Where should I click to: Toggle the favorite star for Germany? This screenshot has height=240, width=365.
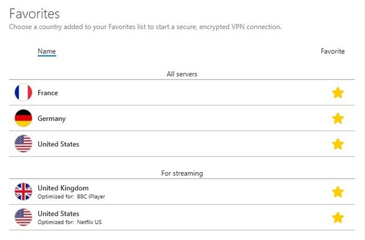click(337, 118)
